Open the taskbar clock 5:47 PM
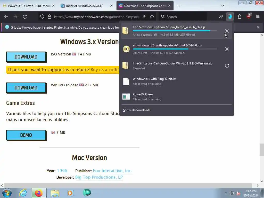Image resolution: width=264 pixels, height=198 pixels. click(x=251, y=193)
